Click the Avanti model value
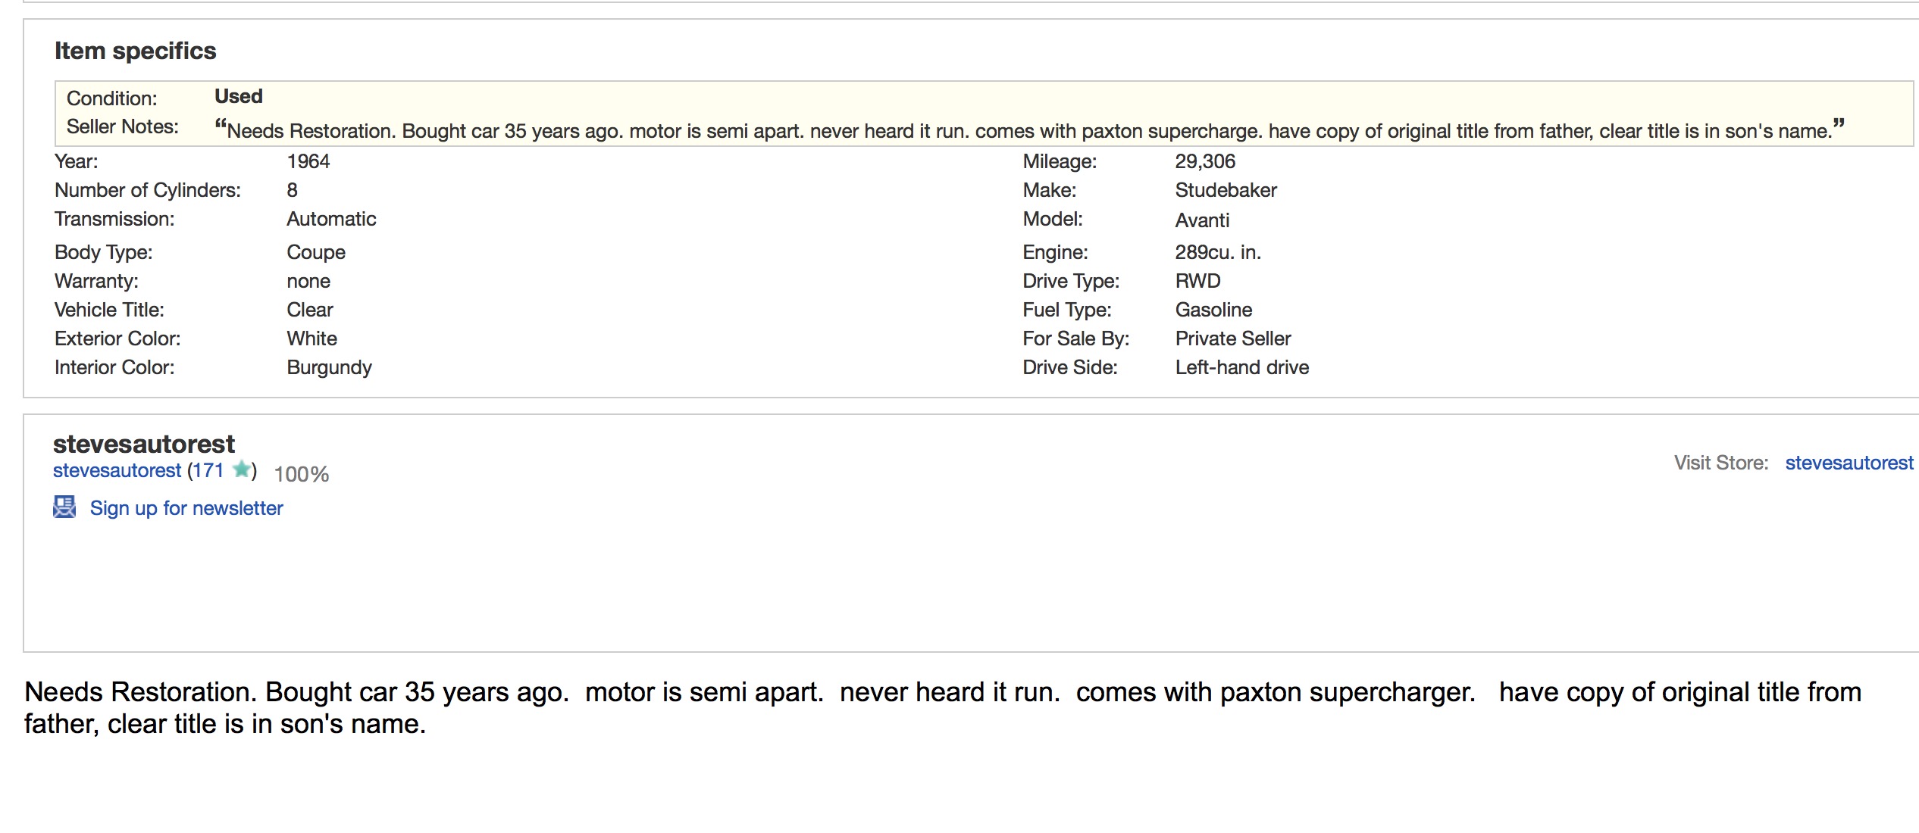The image size is (1919, 833). point(1202,220)
